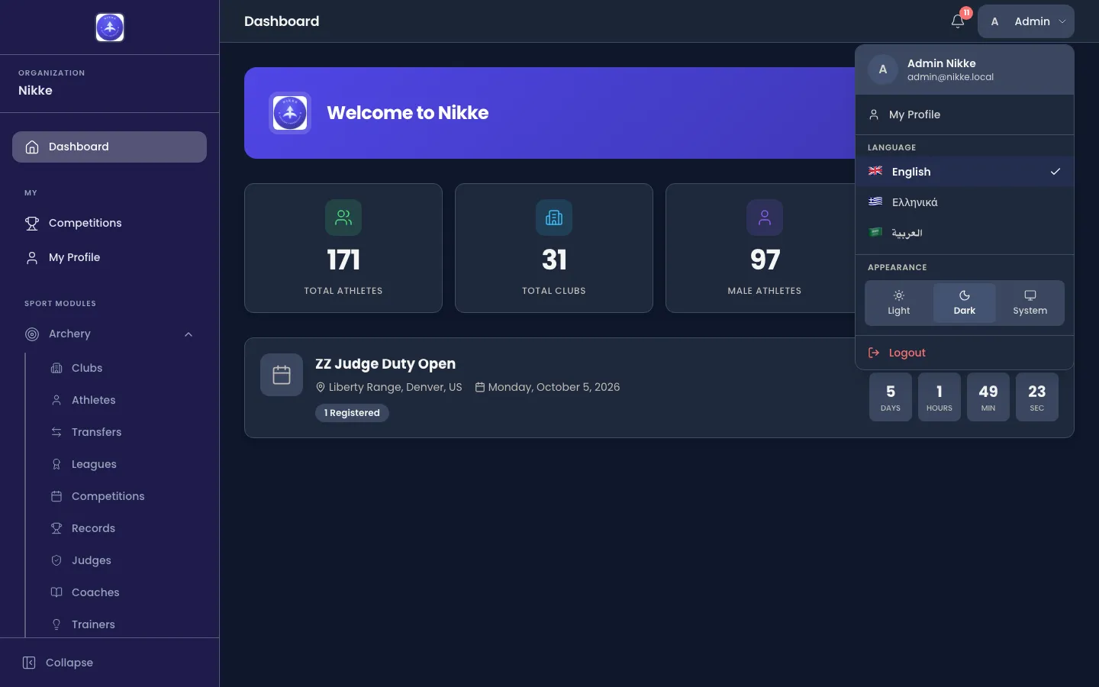Viewport: 1099px width, 687px height.
Task: Select the Dark appearance option
Action: [x=965, y=303]
